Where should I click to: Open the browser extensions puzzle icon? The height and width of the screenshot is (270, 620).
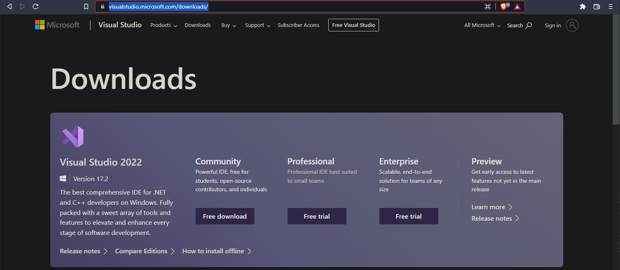[583, 7]
